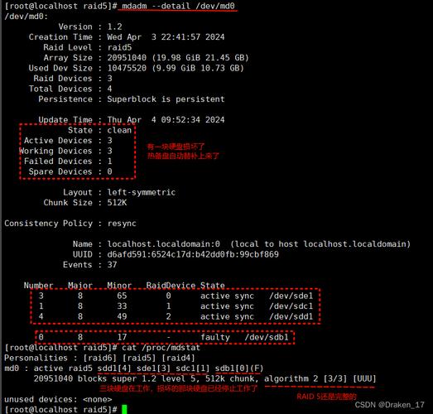This screenshot has height=414, width=433.
Task: Select the Name value 'localhost.localdomain:0'
Action: tap(163, 244)
